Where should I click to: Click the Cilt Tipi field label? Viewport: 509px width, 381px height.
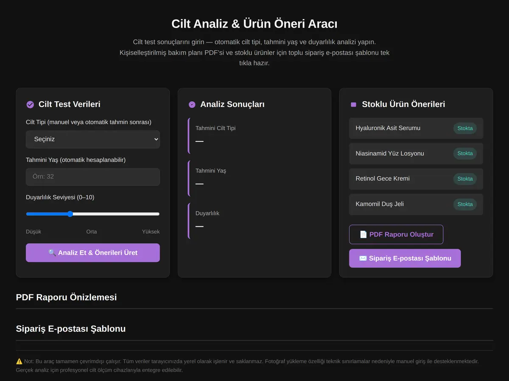point(89,122)
